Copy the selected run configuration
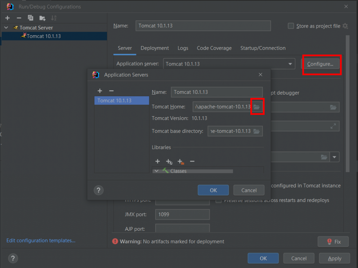 pos(30,18)
